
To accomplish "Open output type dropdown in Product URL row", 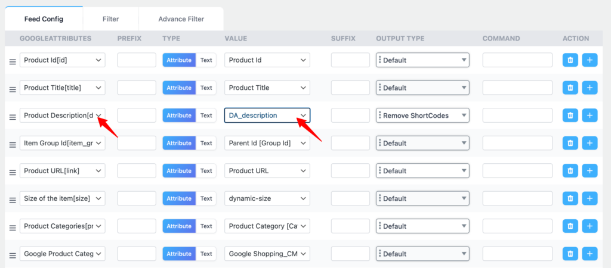I will (422, 171).
